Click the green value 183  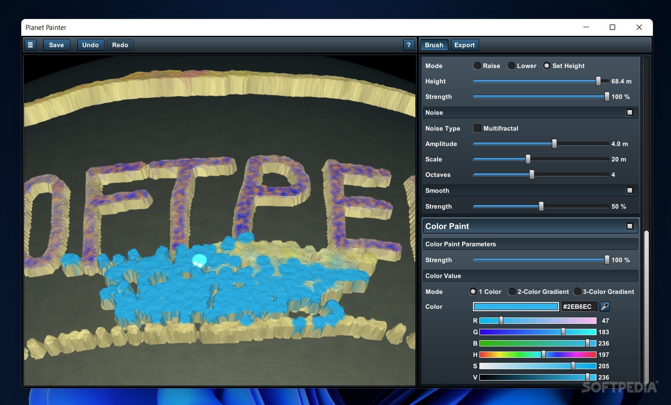pyautogui.click(x=604, y=332)
